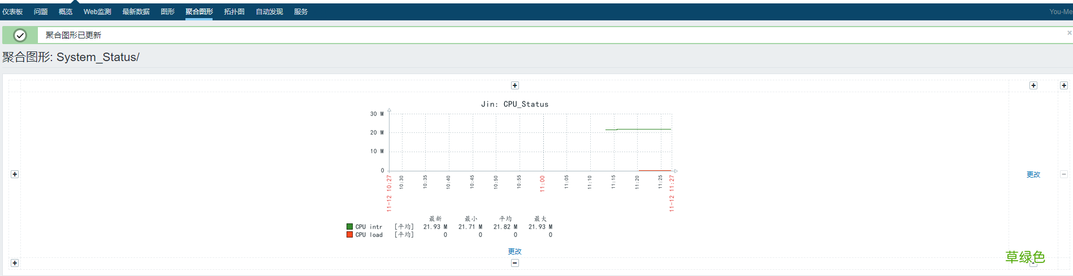Open the 仪表板 menu
1073x276 pixels.
(12, 12)
